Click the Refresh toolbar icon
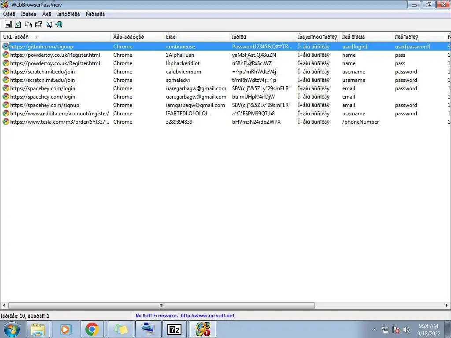The width and height of the screenshot is (451, 338). coord(18,25)
